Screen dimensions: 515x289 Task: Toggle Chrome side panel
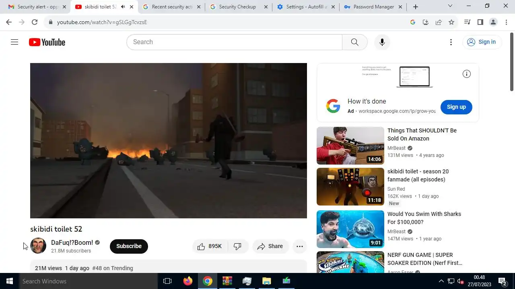[x=480, y=22]
